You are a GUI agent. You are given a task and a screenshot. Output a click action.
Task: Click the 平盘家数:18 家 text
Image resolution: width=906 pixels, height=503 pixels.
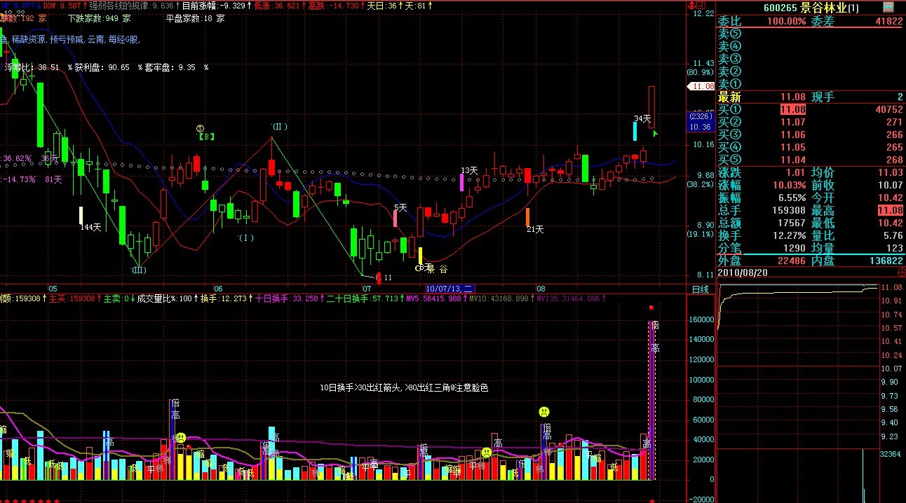click(195, 18)
